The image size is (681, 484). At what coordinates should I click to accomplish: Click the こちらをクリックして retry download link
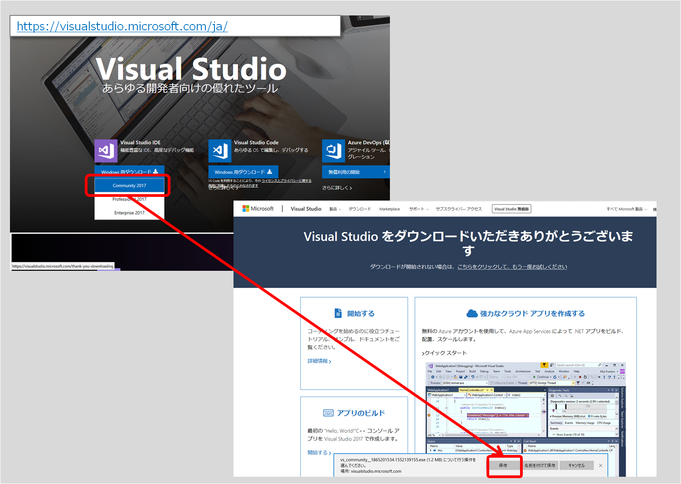512,267
